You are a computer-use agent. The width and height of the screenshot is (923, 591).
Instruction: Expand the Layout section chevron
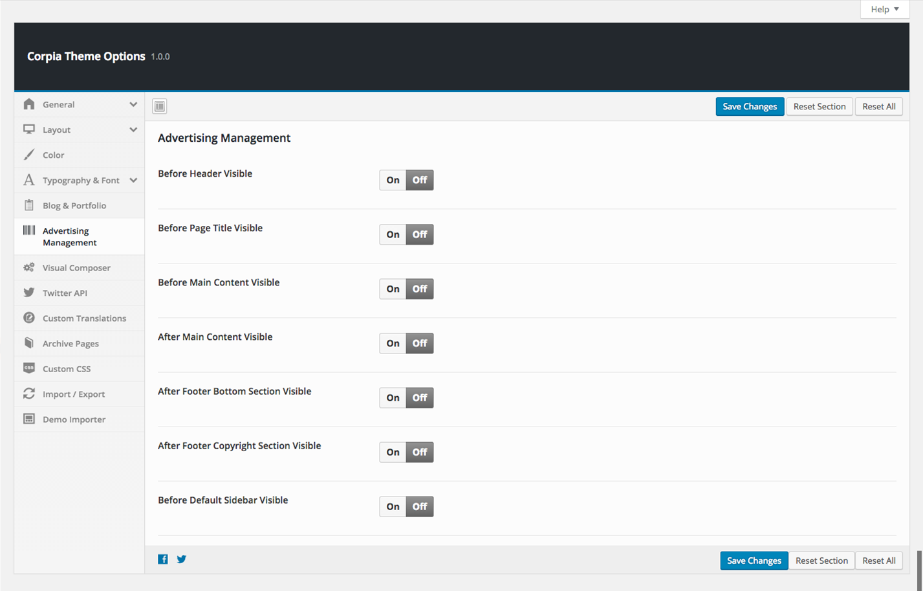(x=133, y=129)
